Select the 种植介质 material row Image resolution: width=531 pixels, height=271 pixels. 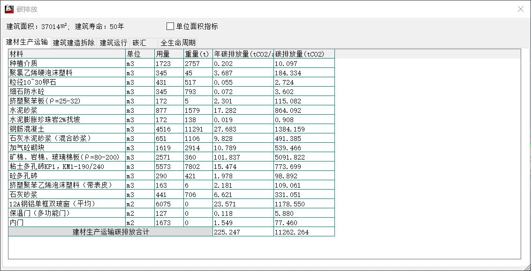click(67, 63)
